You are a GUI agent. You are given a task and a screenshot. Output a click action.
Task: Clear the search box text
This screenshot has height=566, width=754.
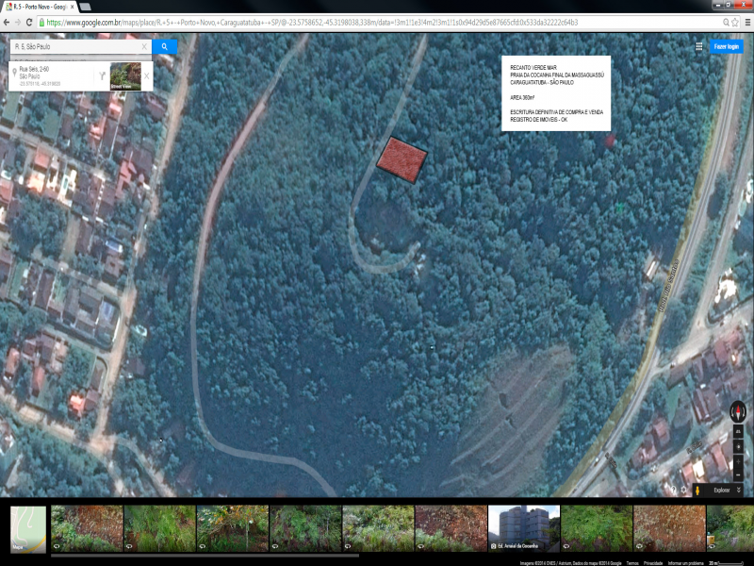[x=144, y=46]
